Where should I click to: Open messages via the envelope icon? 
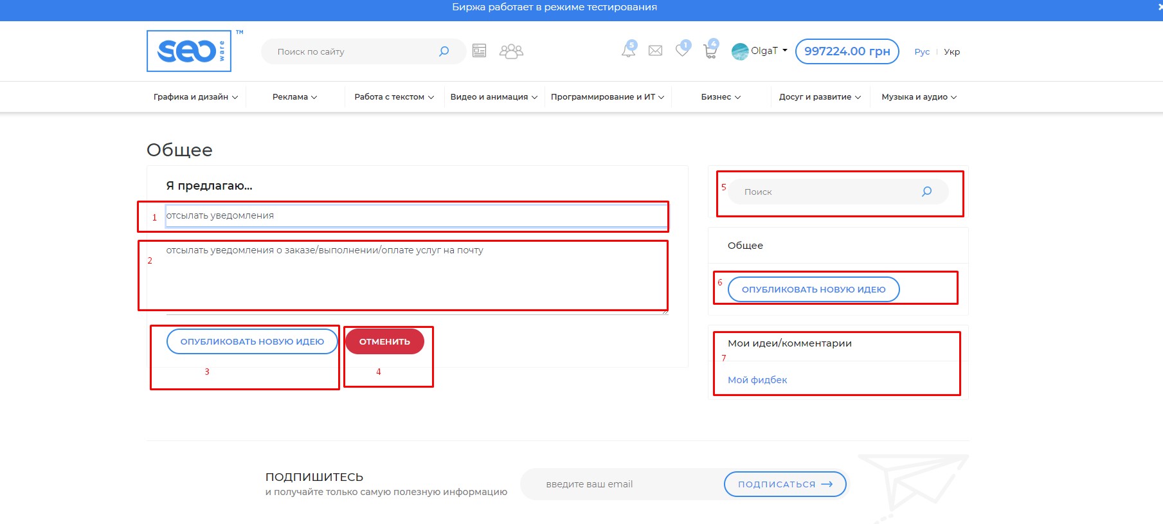click(x=655, y=51)
